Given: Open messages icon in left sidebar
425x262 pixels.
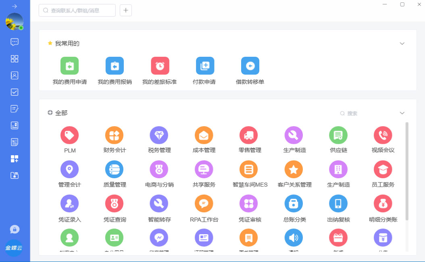Looking at the screenshot, I should (x=15, y=42).
